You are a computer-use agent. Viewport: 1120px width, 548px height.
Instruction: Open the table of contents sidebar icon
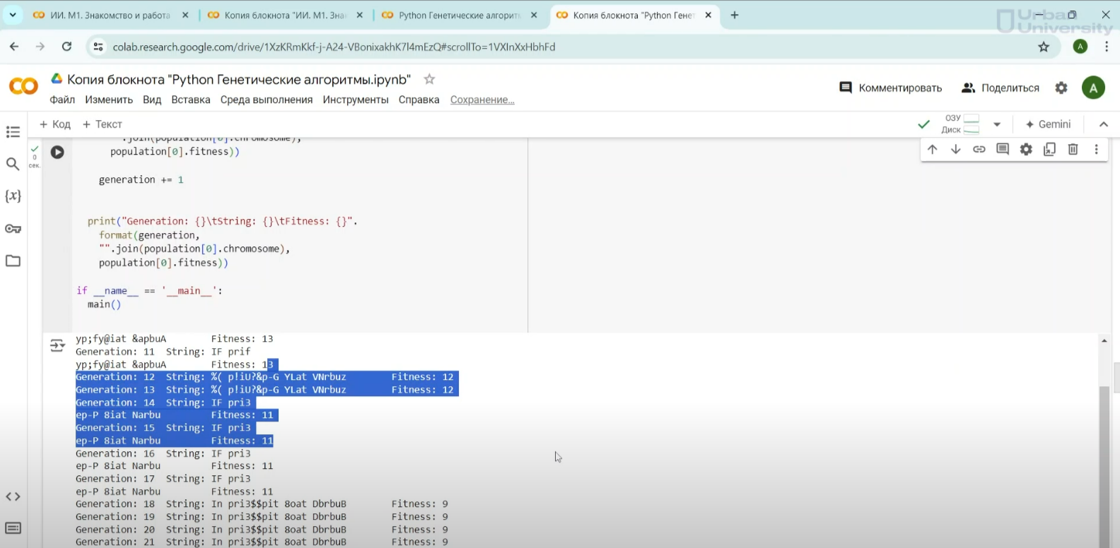click(x=13, y=132)
